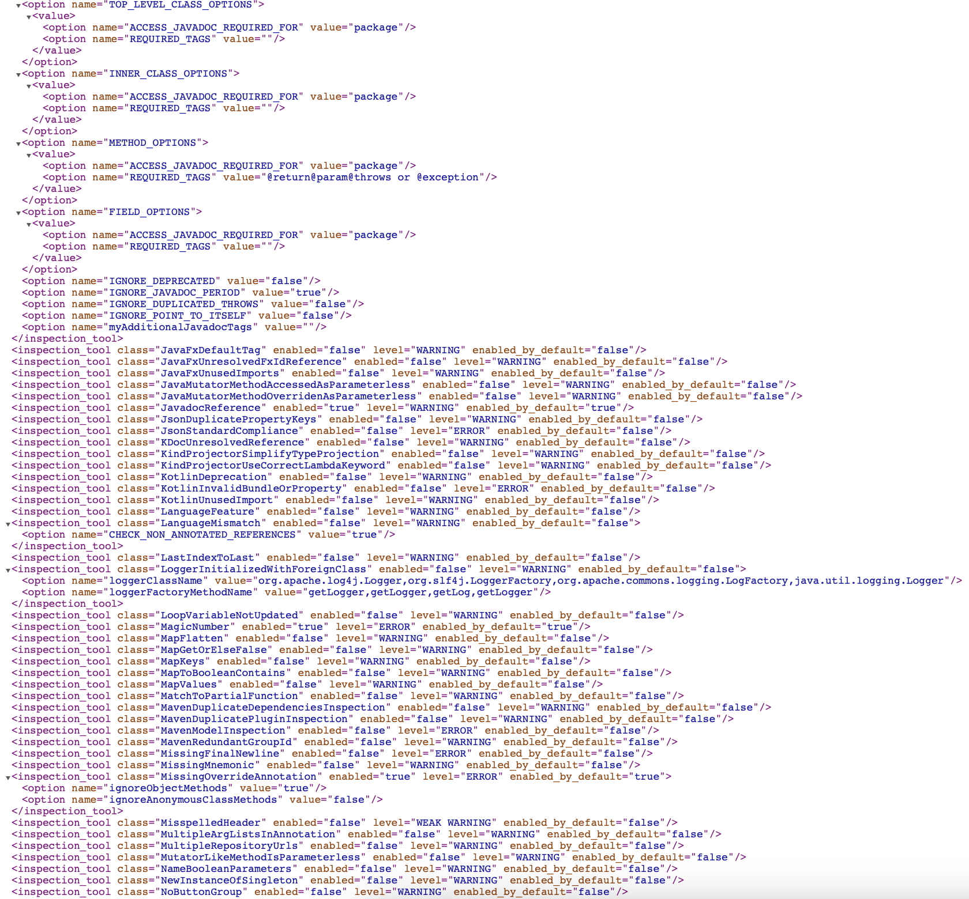This screenshot has width=969, height=899.
Task: Collapse the LoggerInitializedWithForeignClass inspection_tool node
Action: click(x=8, y=570)
